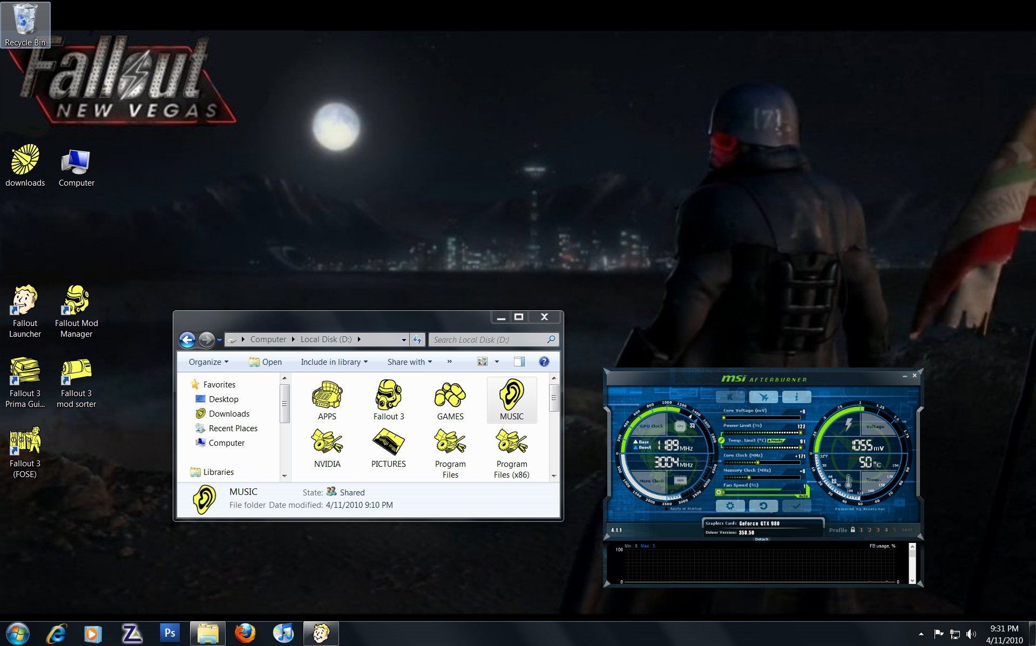The image size is (1036, 646).
Task: Expand Include in library dropdown
Action: click(334, 362)
